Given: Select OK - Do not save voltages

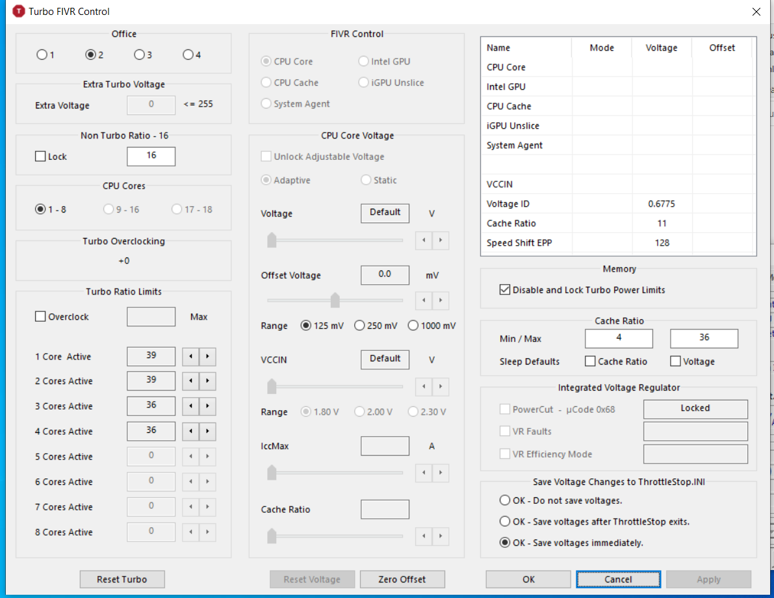Looking at the screenshot, I should [505, 500].
